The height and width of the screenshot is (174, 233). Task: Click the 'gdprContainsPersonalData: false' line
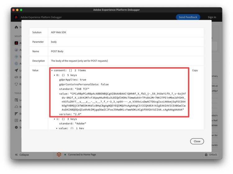coord(84,85)
